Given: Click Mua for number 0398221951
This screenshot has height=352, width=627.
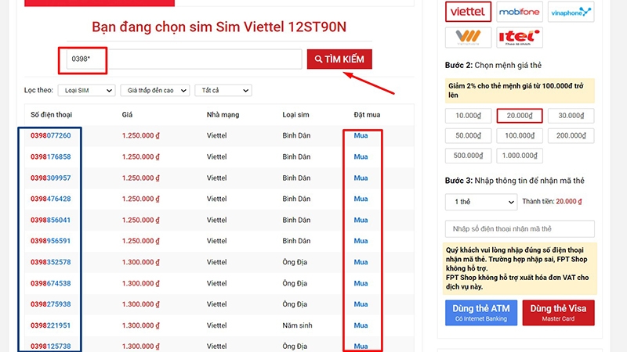Looking at the screenshot, I should pos(361,325).
